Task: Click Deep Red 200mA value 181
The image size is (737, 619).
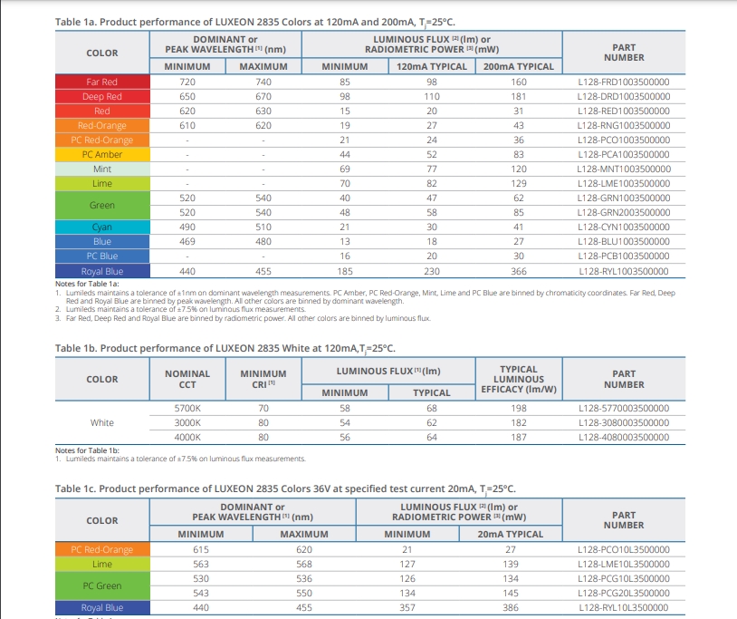Action: (519, 96)
